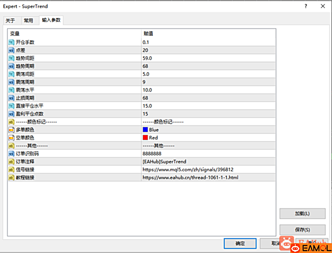Click the 变量 column header

14,34
